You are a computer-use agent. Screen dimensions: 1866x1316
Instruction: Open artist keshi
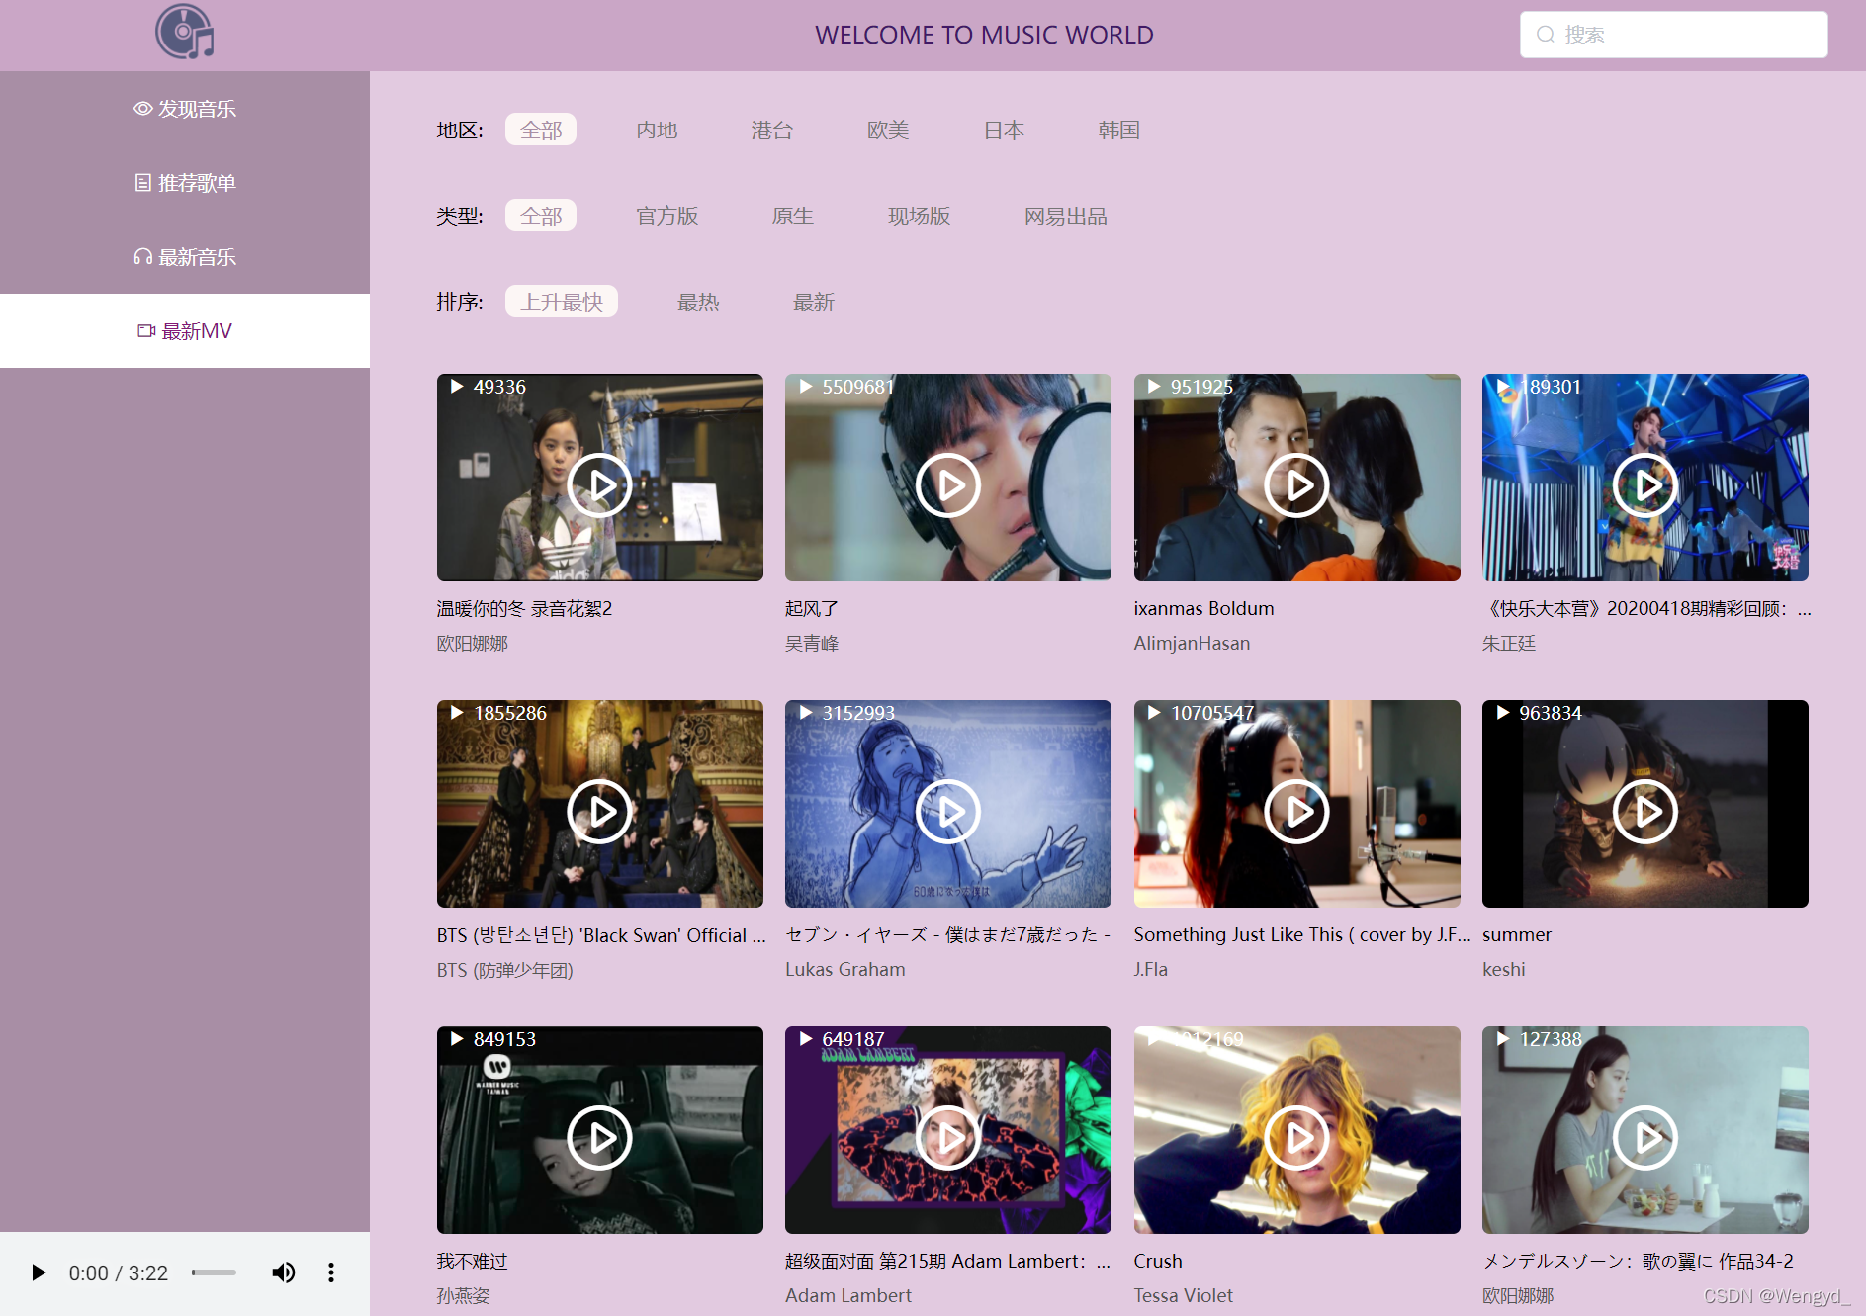click(x=1504, y=970)
